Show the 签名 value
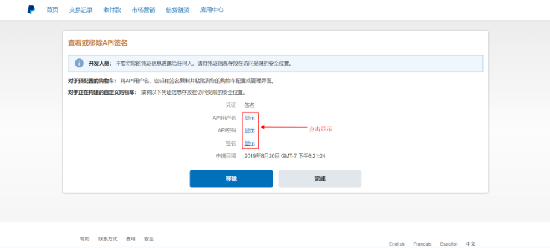 (x=250, y=143)
